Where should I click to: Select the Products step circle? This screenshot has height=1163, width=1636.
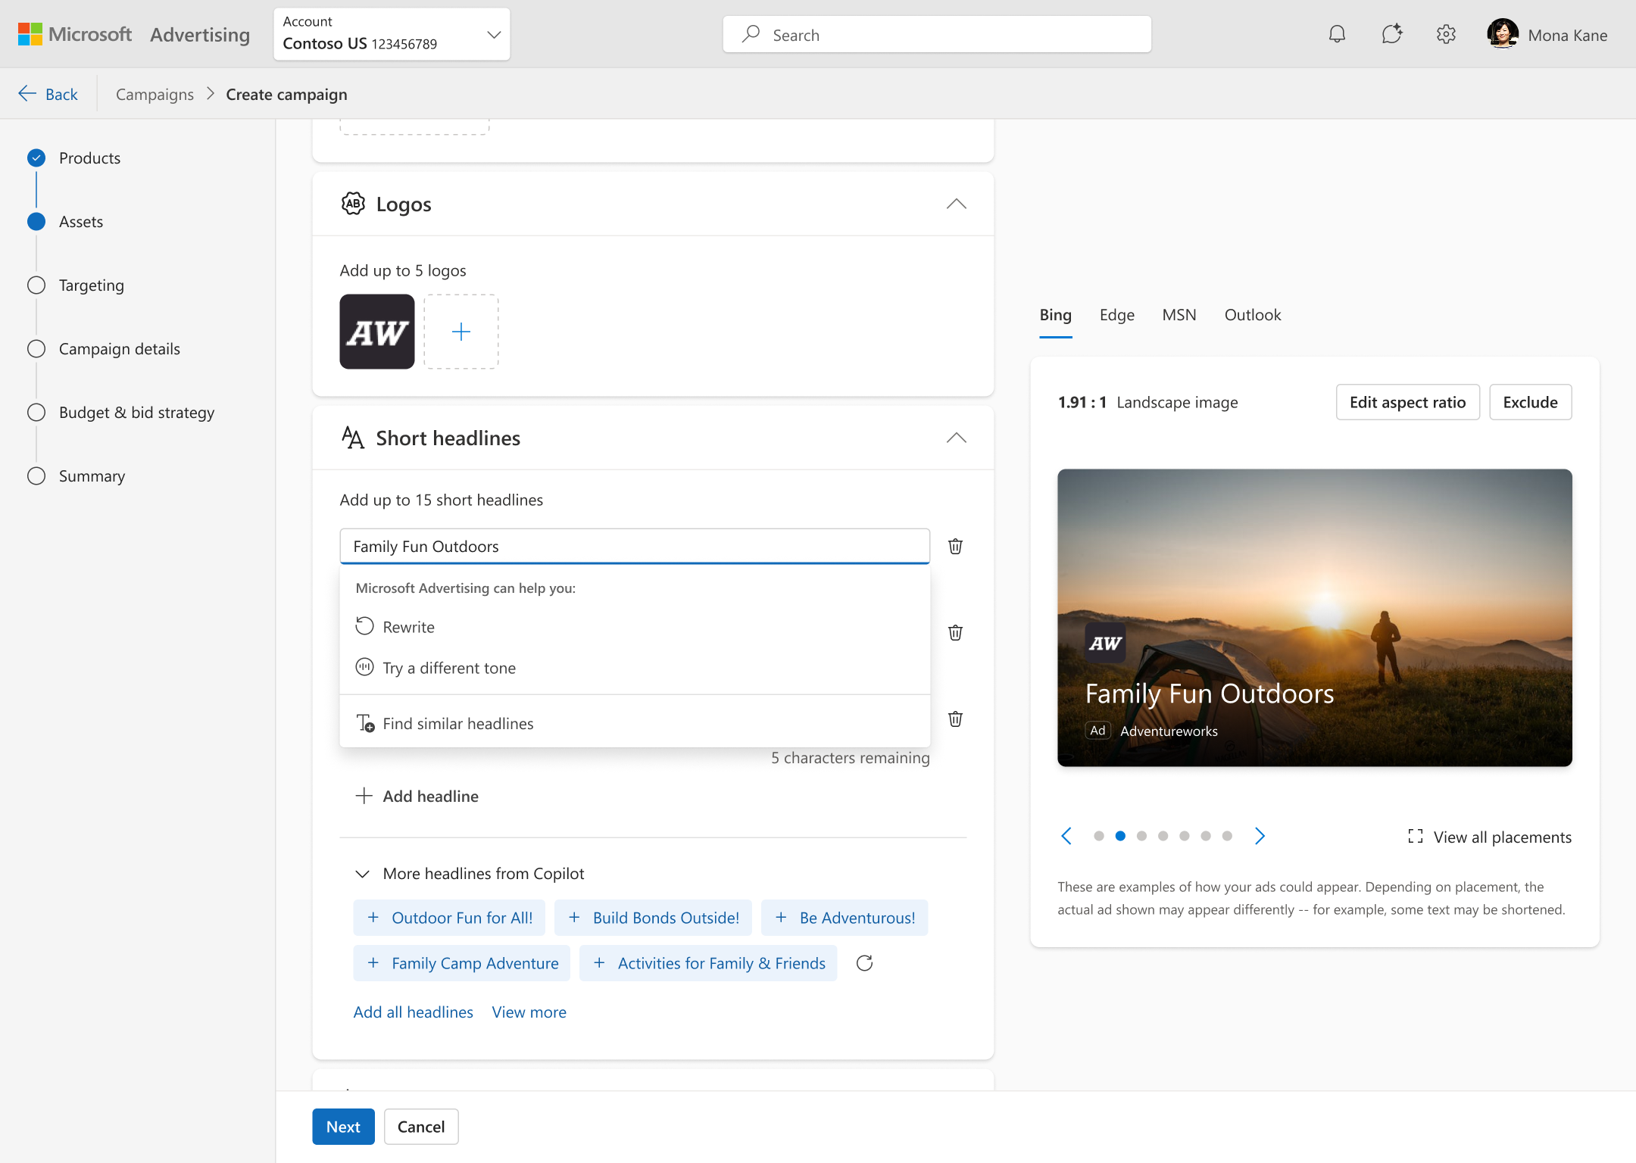36,157
